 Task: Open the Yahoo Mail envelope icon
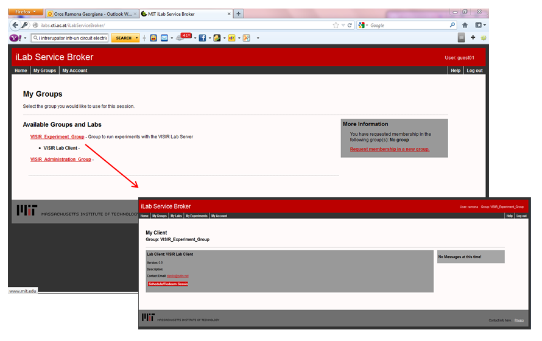pos(164,38)
